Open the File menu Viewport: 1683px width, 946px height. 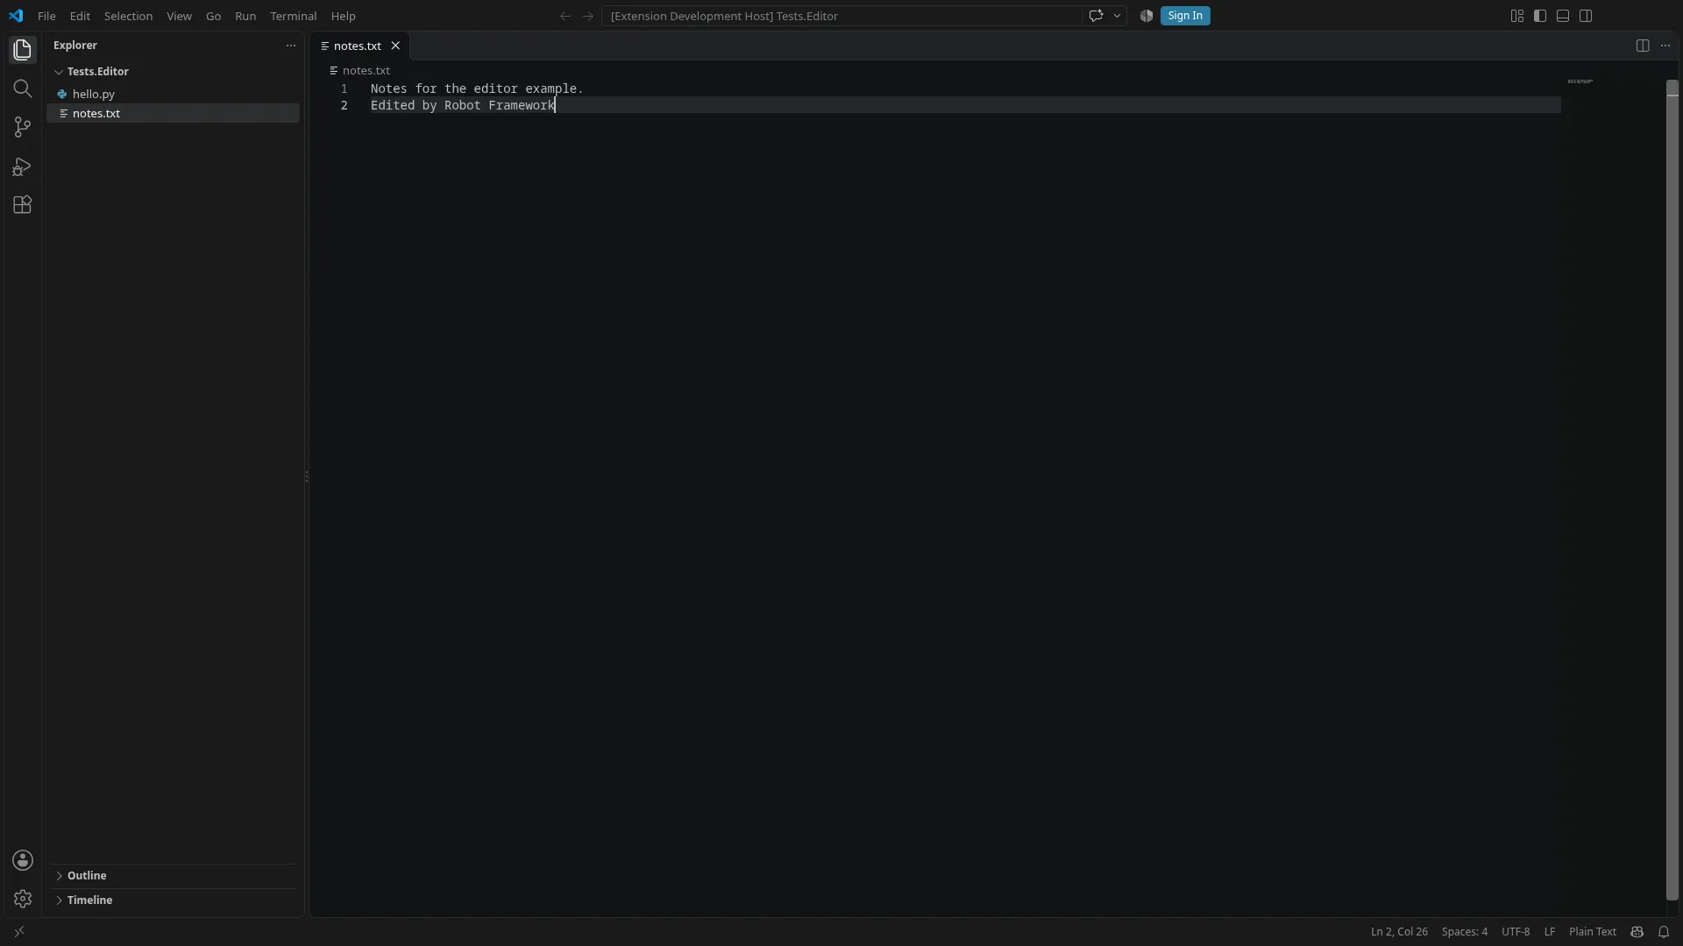pyautogui.click(x=46, y=16)
